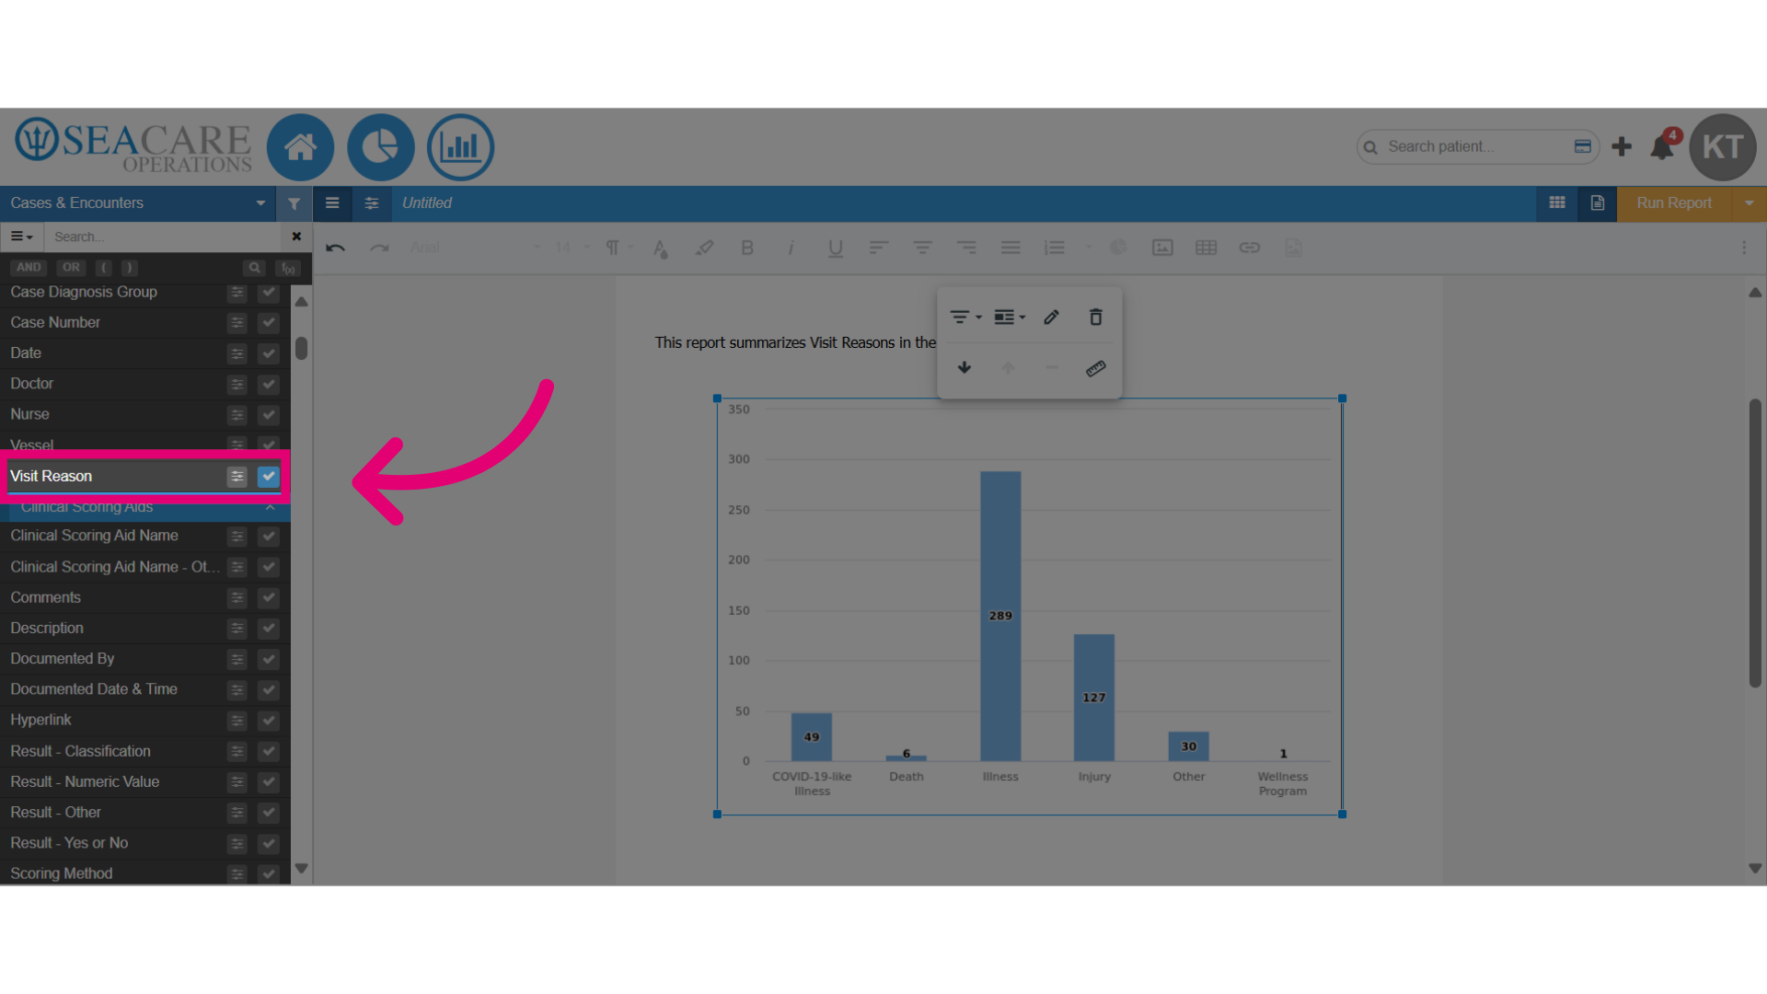Toggle the Visit Reason checkbox
This screenshot has height=994, width=1767.
pos(268,476)
